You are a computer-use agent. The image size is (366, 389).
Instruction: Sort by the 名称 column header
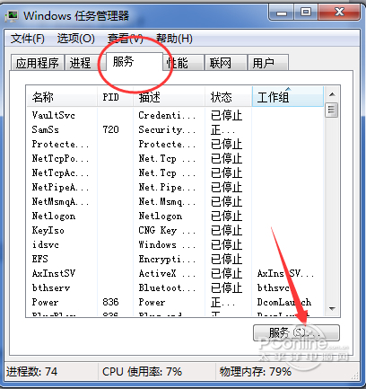click(x=62, y=97)
